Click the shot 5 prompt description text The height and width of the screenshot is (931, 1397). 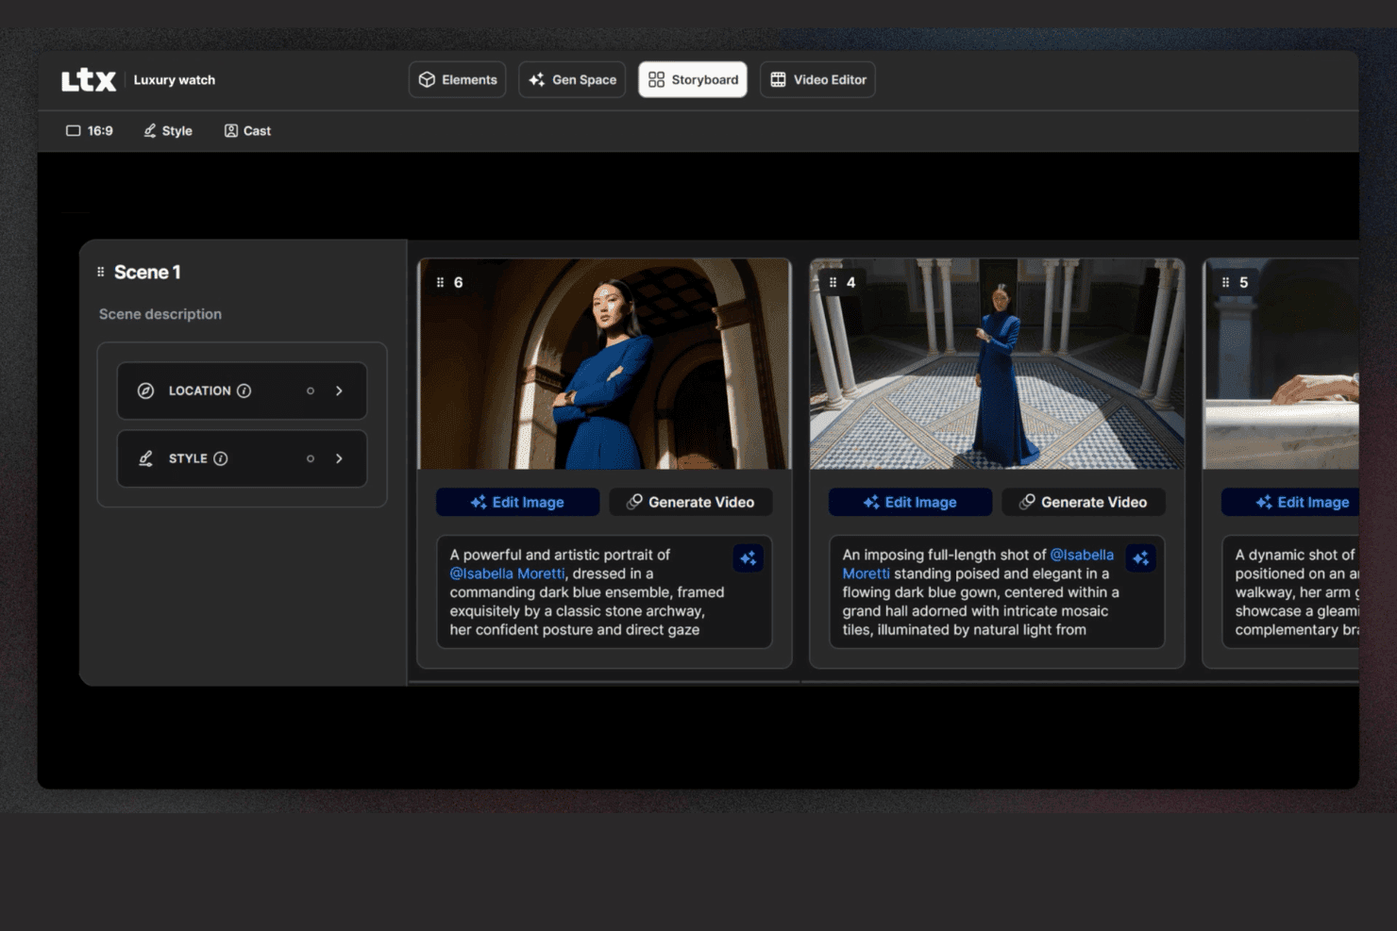(1297, 592)
